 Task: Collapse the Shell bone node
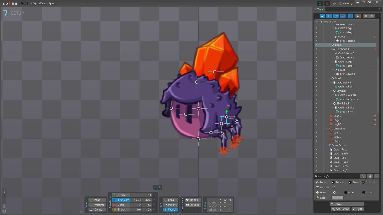coord(330,78)
